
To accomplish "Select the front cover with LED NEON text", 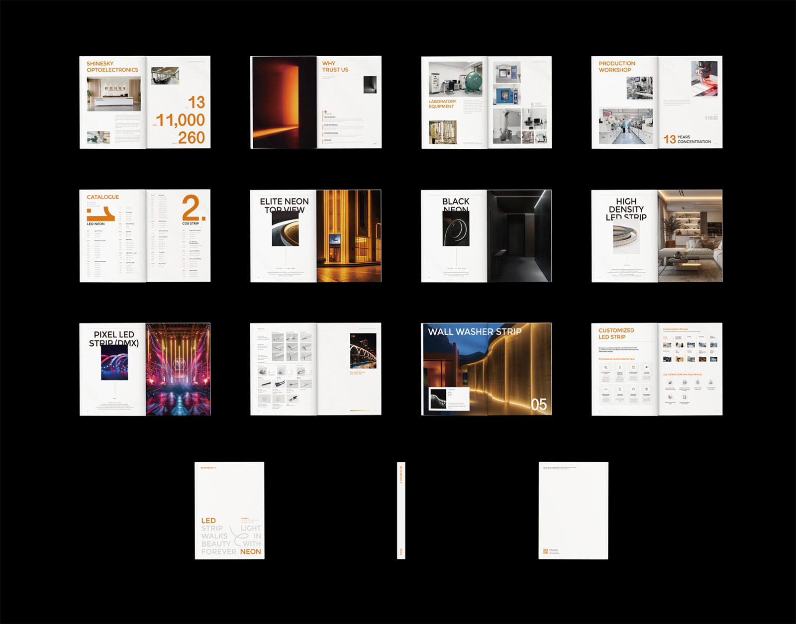I will pos(229,510).
